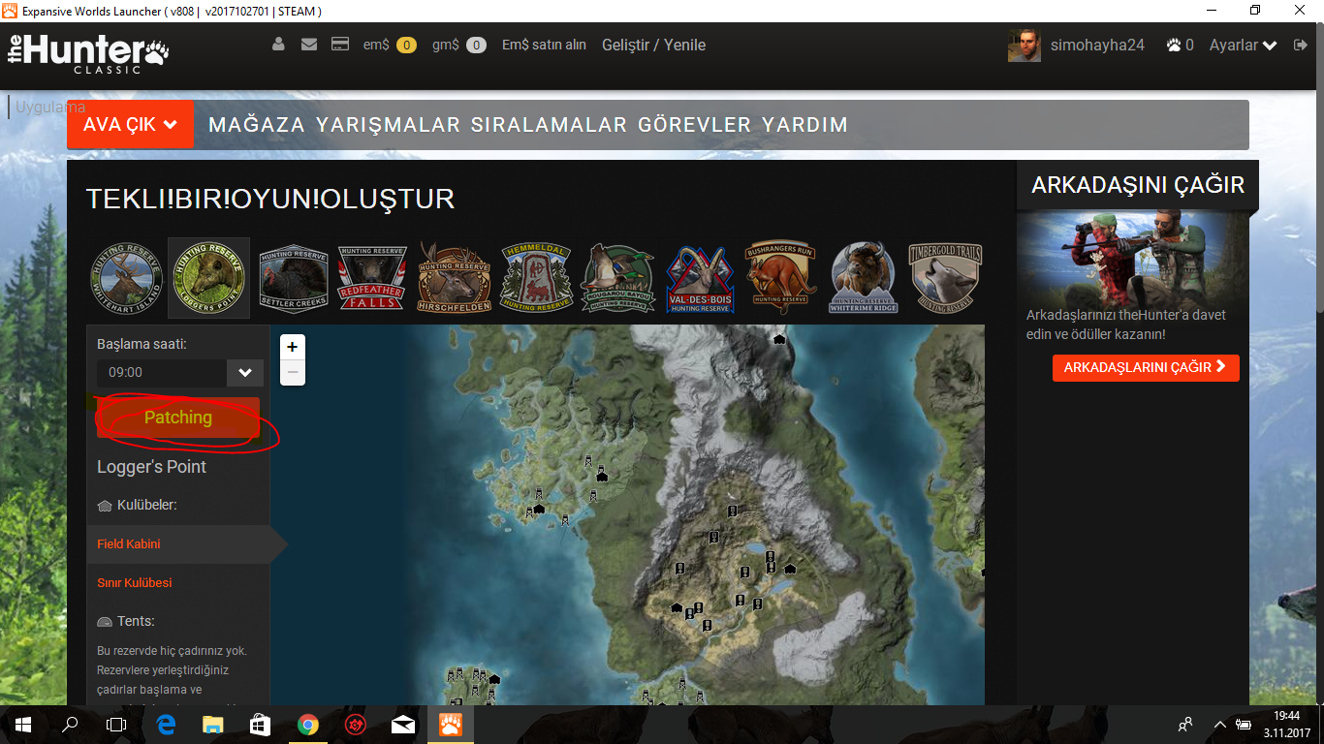The width and height of the screenshot is (1324, 744).
Task: Open the SIRALAMALAR menu
Action: coord(550,125)
